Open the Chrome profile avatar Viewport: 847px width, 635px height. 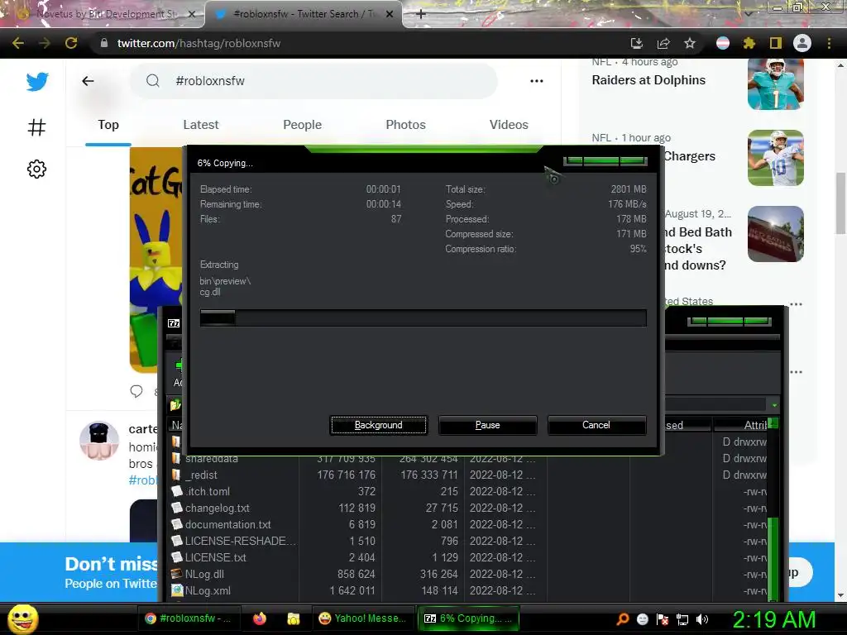(x=802, y=43)
